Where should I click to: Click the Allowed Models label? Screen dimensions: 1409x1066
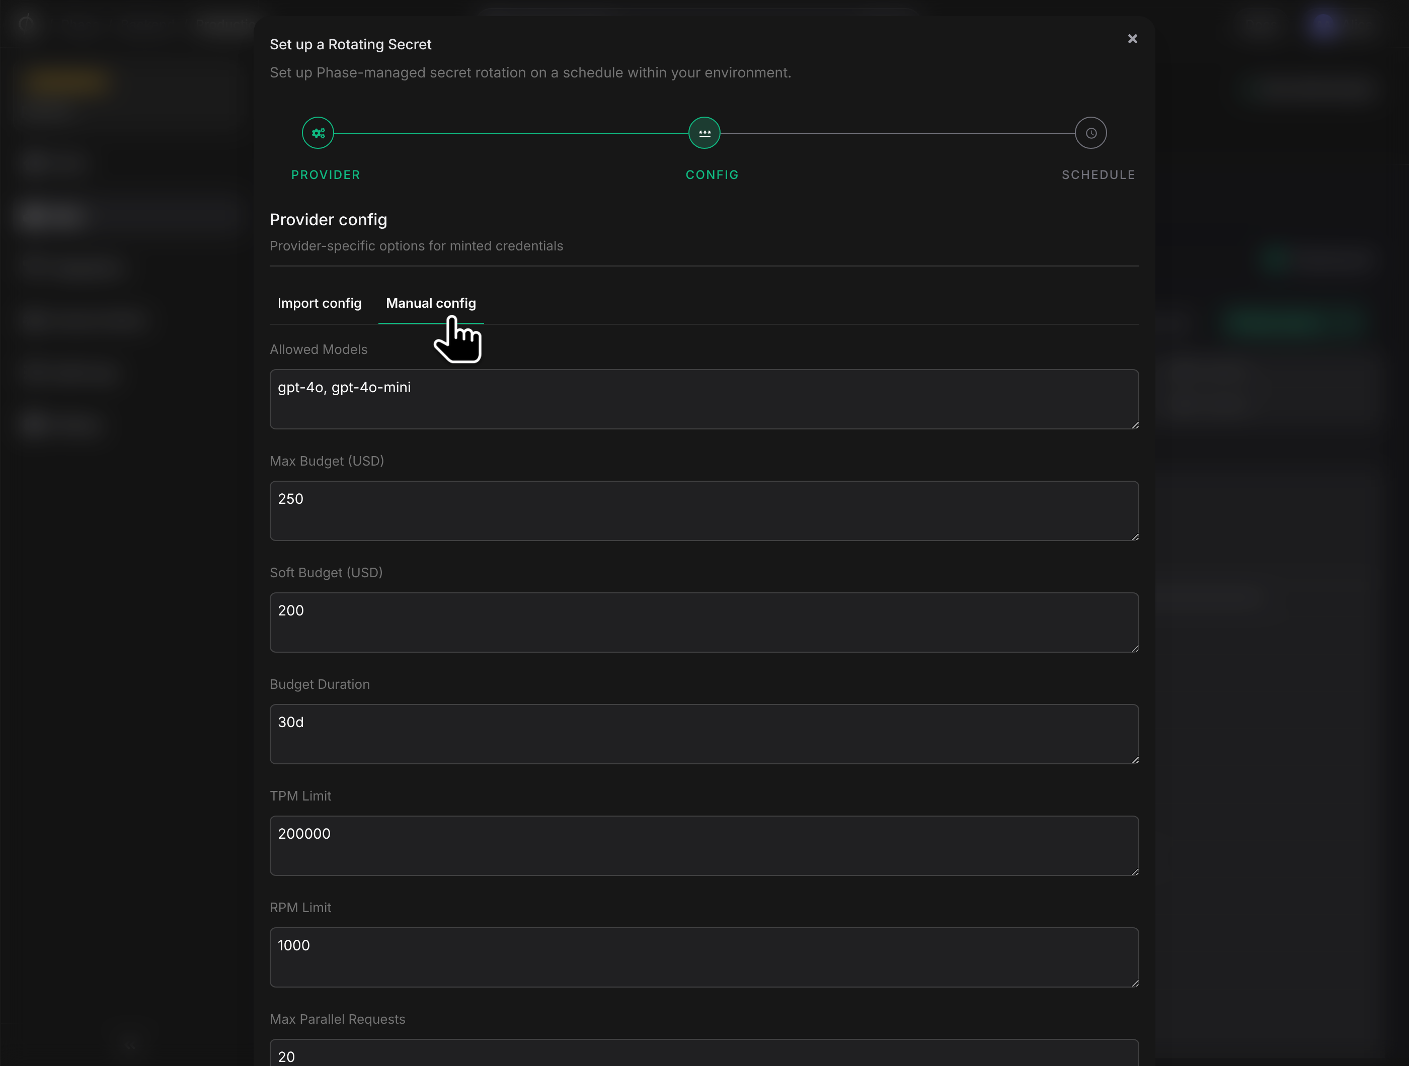pyautogui.click(x=319, y=349)
